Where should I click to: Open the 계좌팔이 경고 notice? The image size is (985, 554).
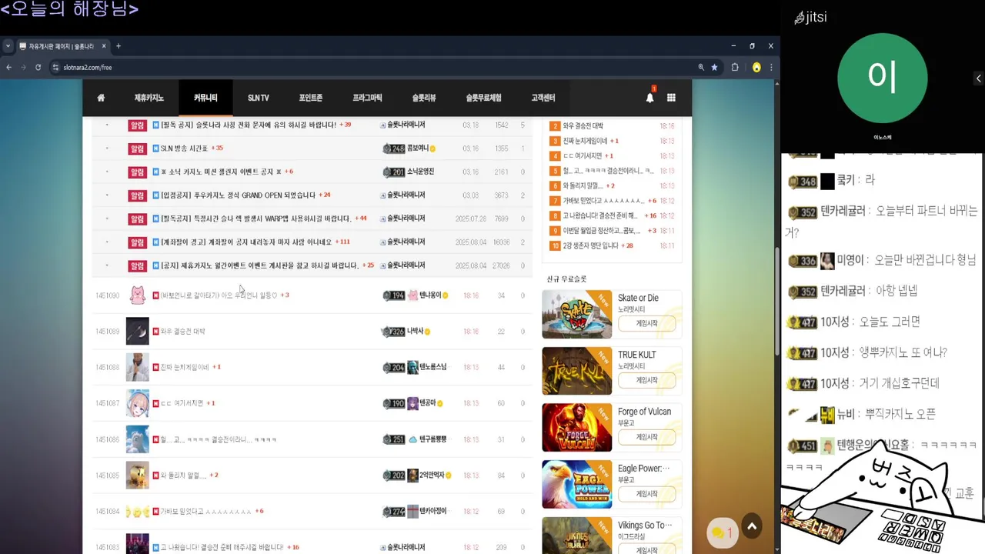coord(246,242)
